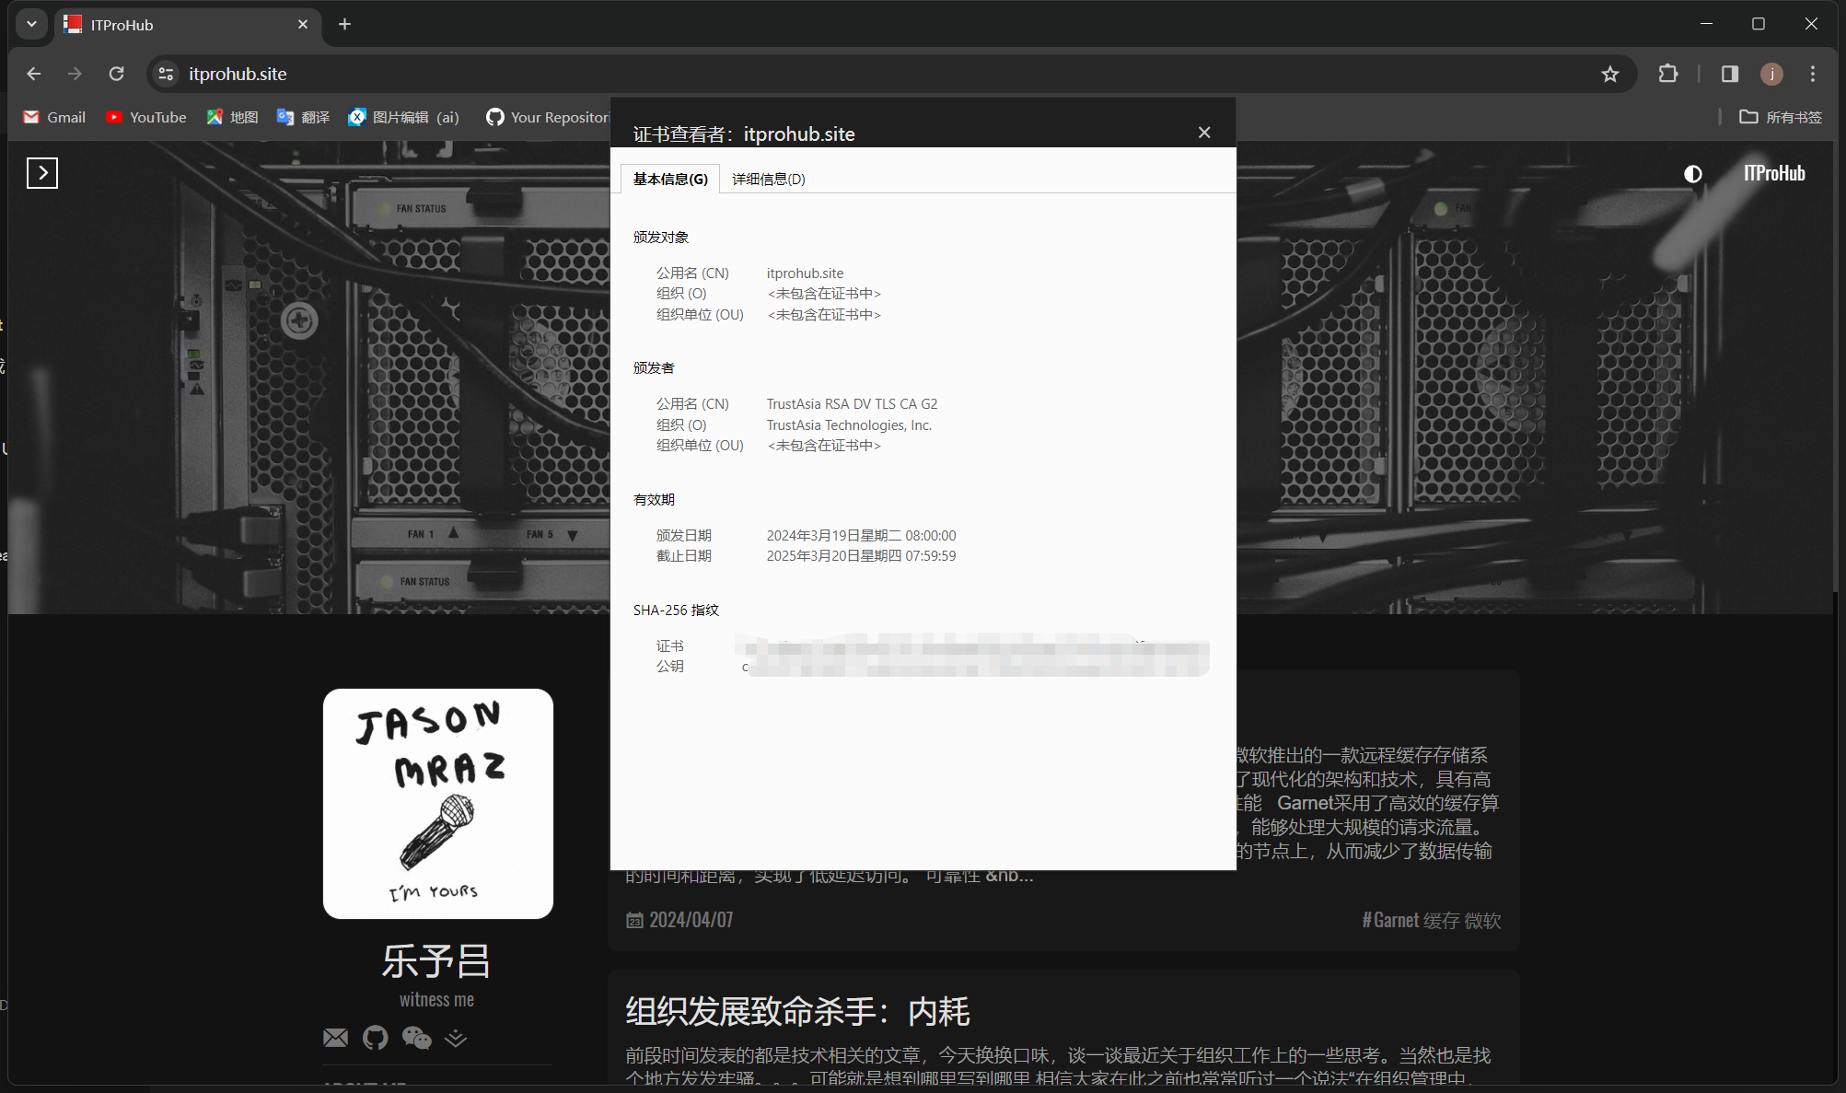Open the Chrome three-dot menu

(x=1812, y=74)
